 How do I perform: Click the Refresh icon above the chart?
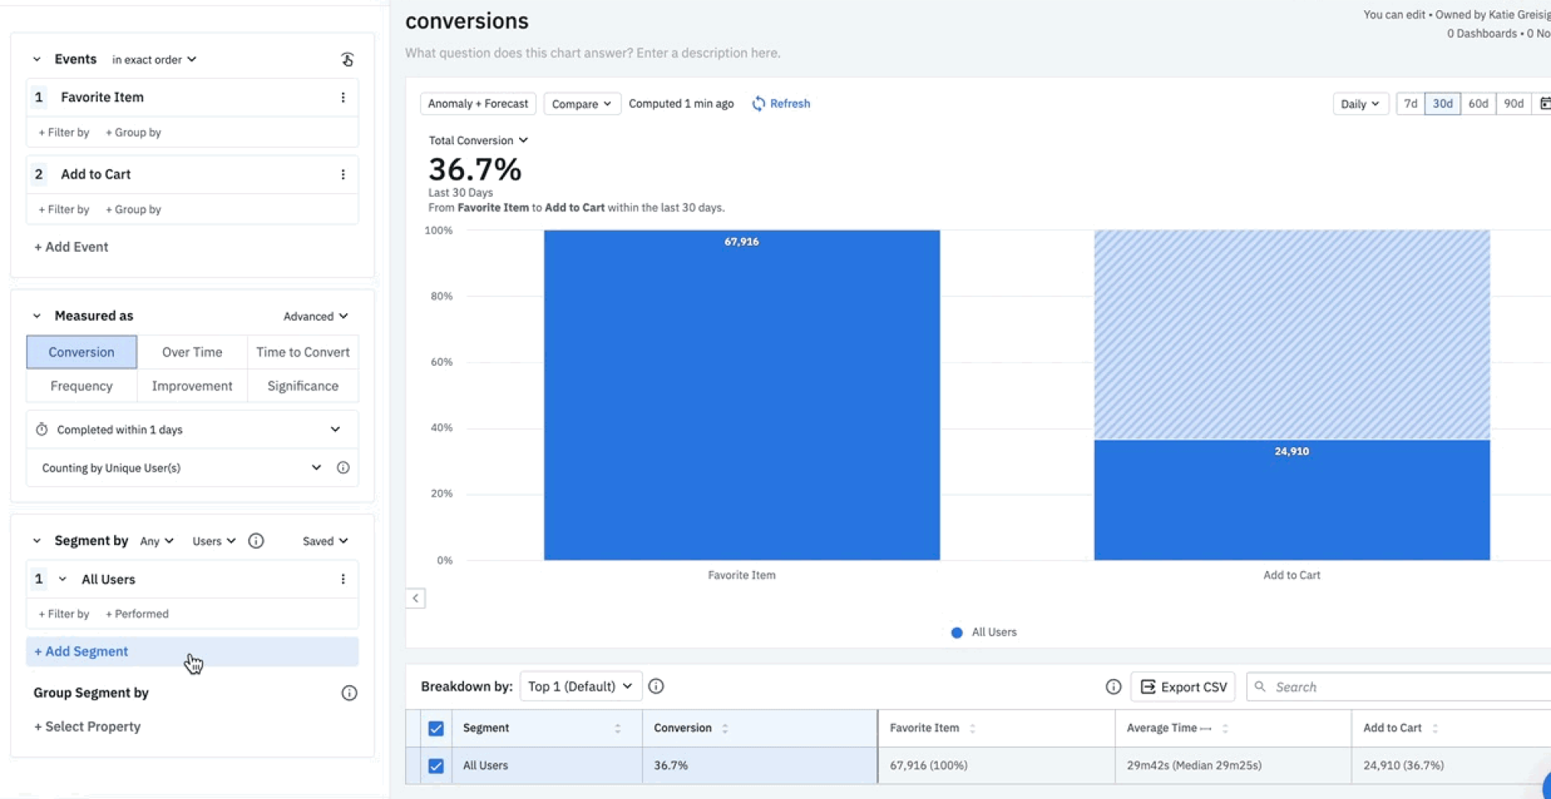(x=758, y=103)
